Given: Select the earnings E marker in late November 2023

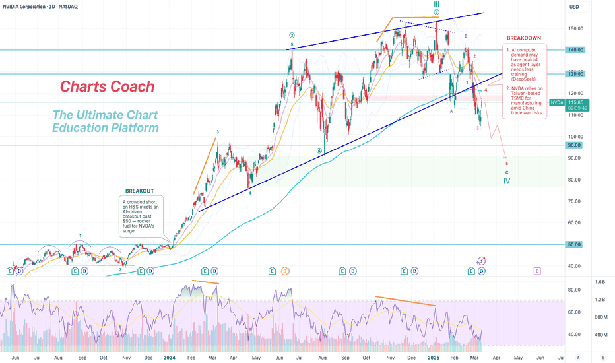Looking at the screenshot, I should [141, 271].
